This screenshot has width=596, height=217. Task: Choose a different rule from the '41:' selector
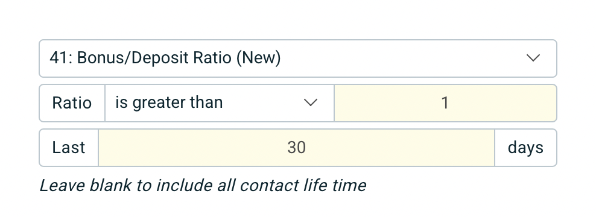[297, 58]
